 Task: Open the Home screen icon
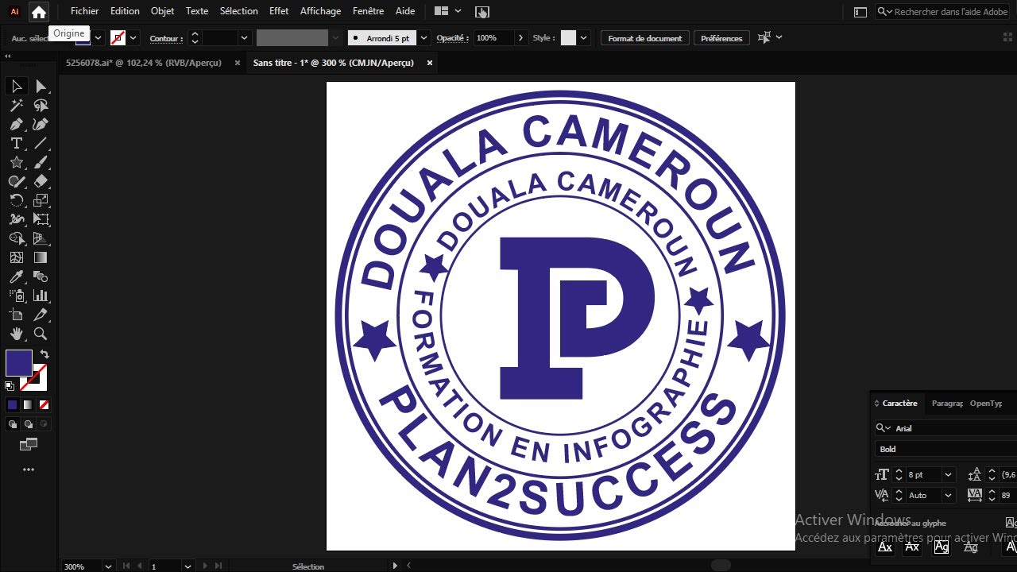[38, 12]
